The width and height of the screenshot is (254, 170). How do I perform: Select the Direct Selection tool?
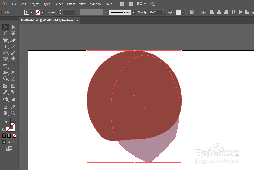coord(13,27)
